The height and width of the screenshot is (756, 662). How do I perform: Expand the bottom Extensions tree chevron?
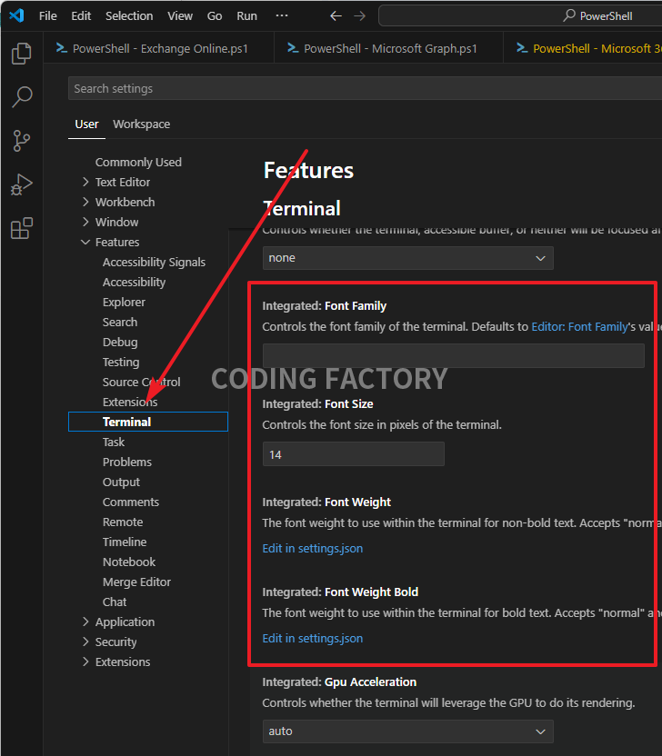pyautogui.click(x=85, y=661)
